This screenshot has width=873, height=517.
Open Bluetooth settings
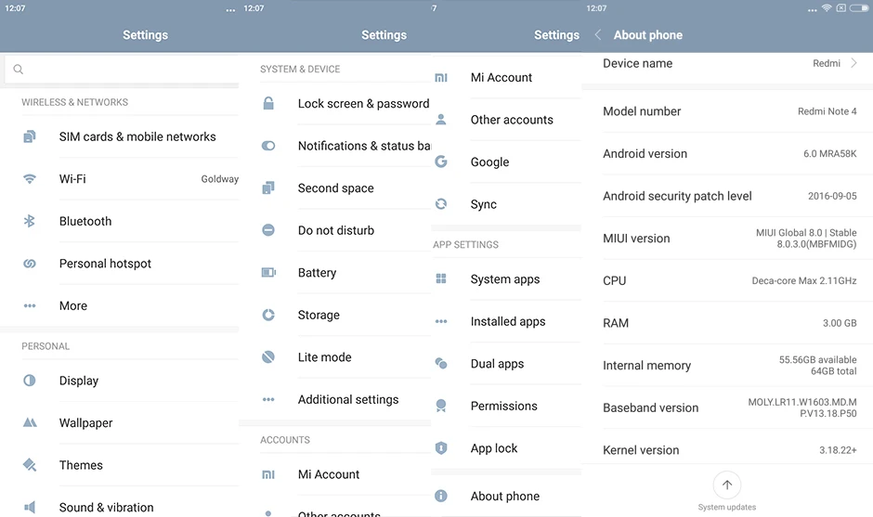coord(120,221)
